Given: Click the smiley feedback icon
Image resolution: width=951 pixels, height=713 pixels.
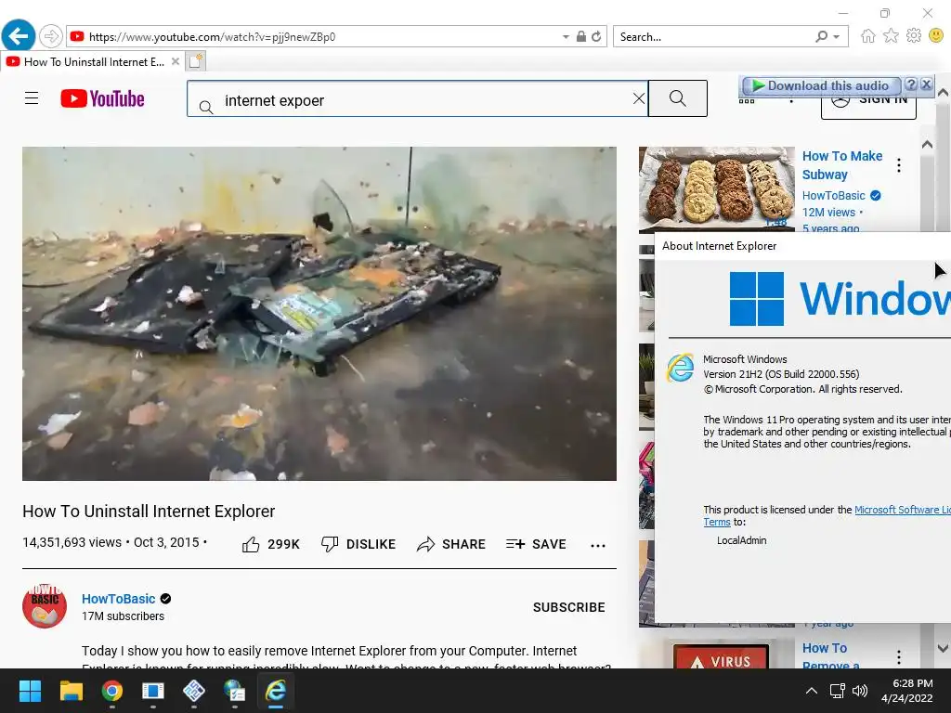Looking at the screenshot, I should [936, 36].
